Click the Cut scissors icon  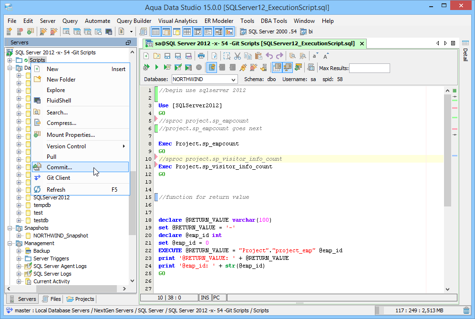[x=237, y=56]
